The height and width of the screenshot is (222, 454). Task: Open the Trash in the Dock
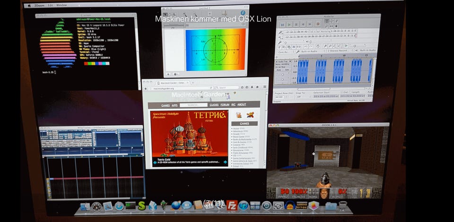click(342, 206)
